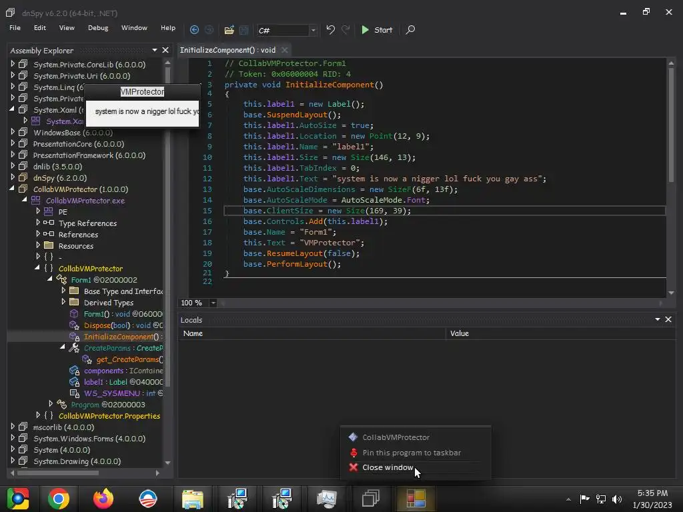Select components field in tree
This screenshot has height=512, width=683.
123,370
